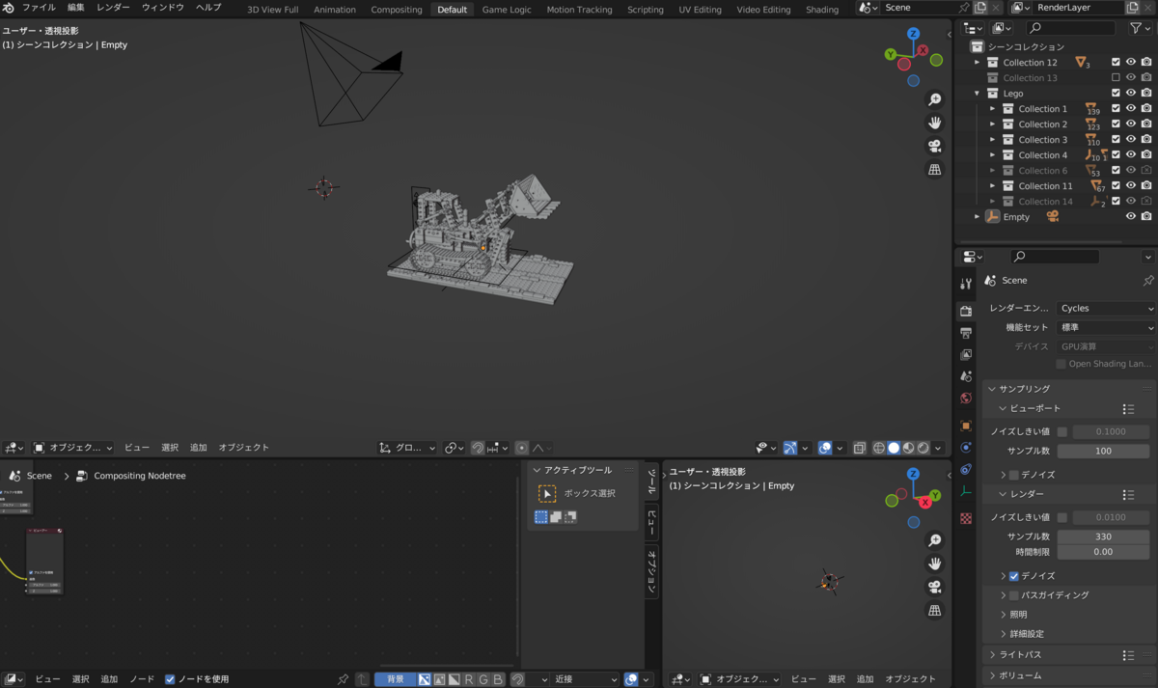Select material preview shading in main viewport header
Image resolution: width=1158 pixels, height=688 pixels.
pos(909,448)
